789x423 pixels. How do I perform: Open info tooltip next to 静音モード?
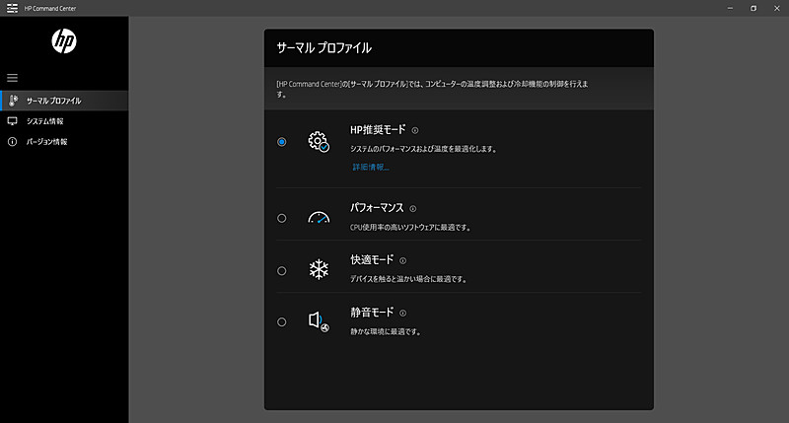[403, 313]
